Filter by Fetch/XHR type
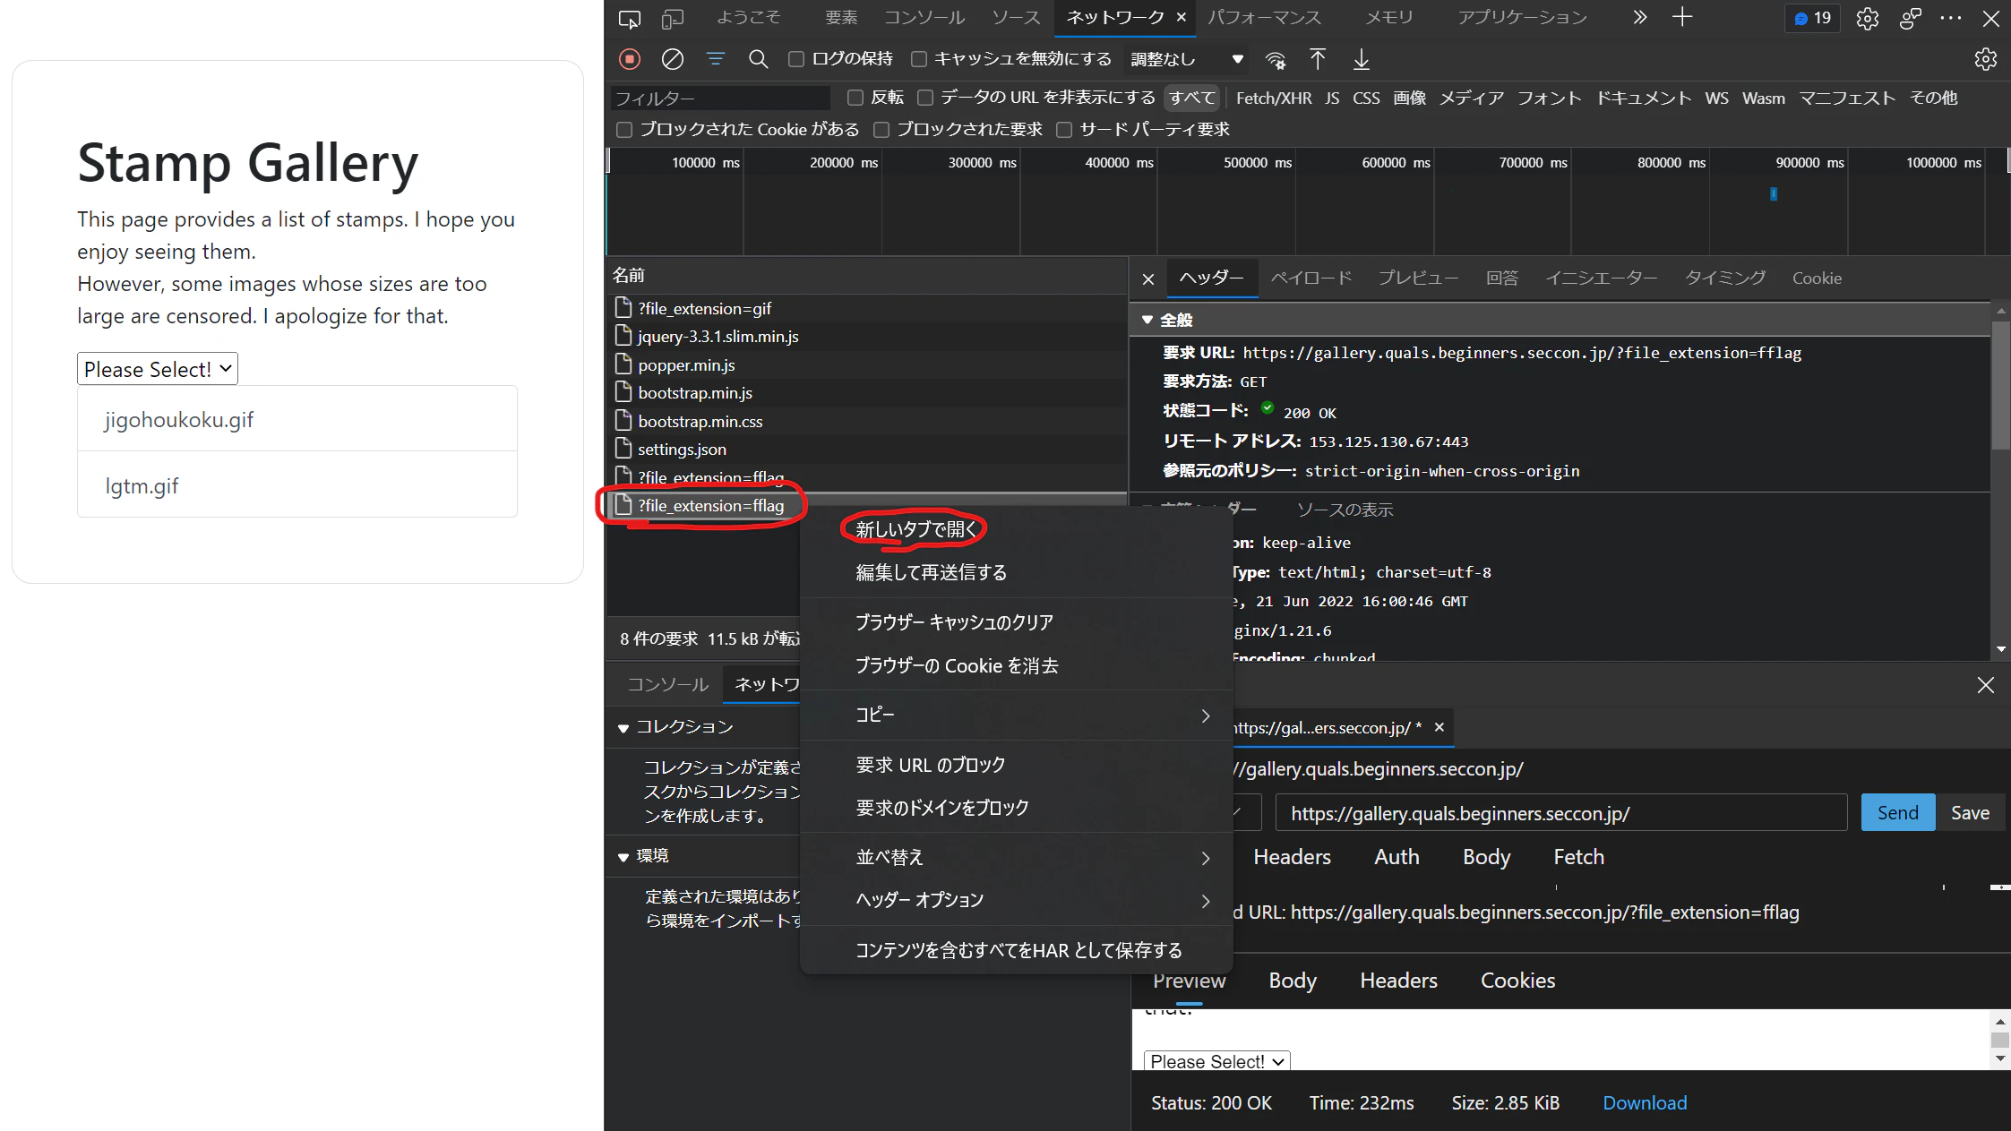This screenshot has width=2011, height=1131. pos(1274,98)
